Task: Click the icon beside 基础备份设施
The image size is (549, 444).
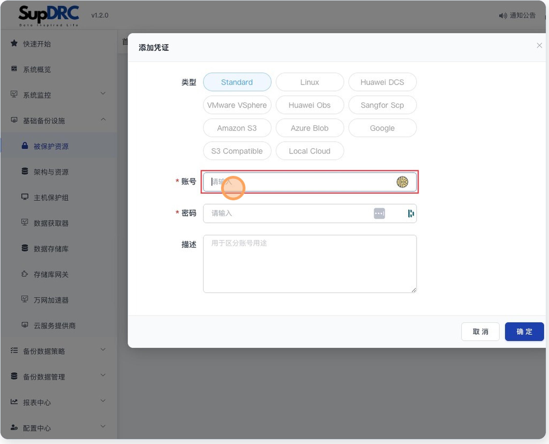Action: pos(14,120)
